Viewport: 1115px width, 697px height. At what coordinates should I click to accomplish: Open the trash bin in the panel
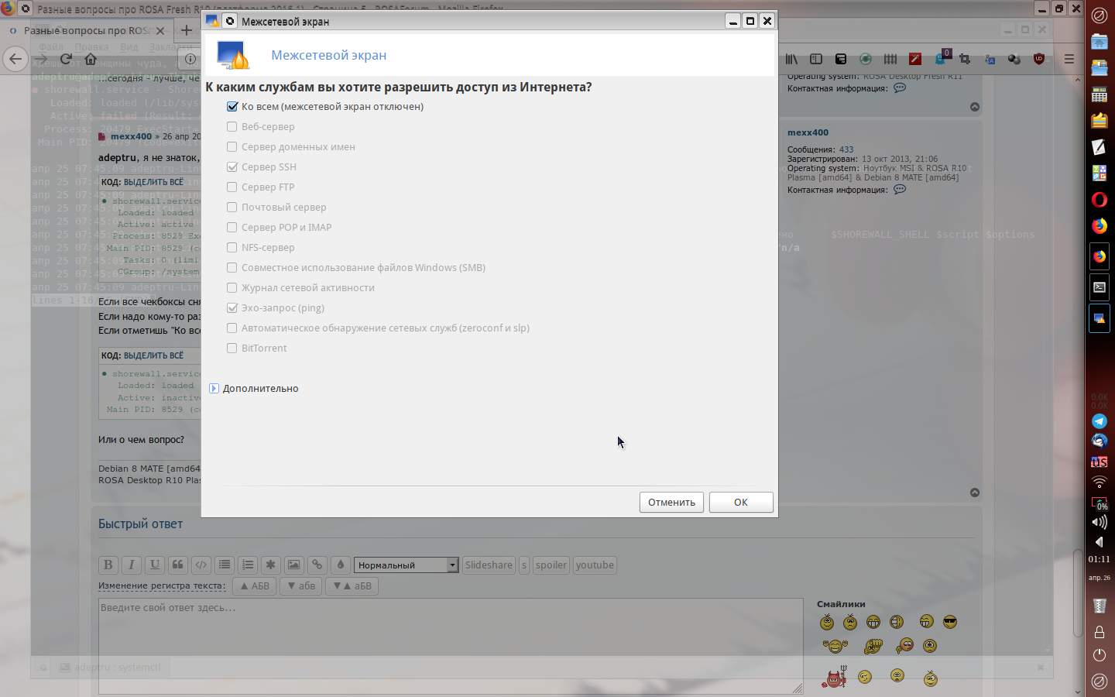point(1099,605)
